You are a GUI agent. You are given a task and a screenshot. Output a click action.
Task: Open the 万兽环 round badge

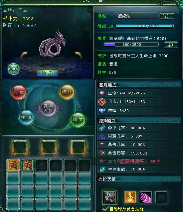tap(14, 69)
